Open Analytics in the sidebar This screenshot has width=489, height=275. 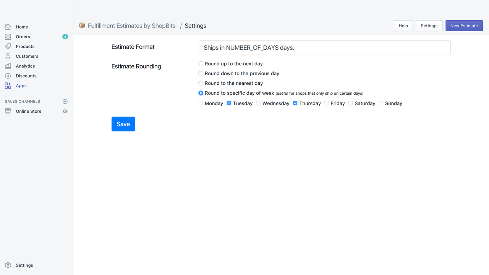[x=25, y=66]
